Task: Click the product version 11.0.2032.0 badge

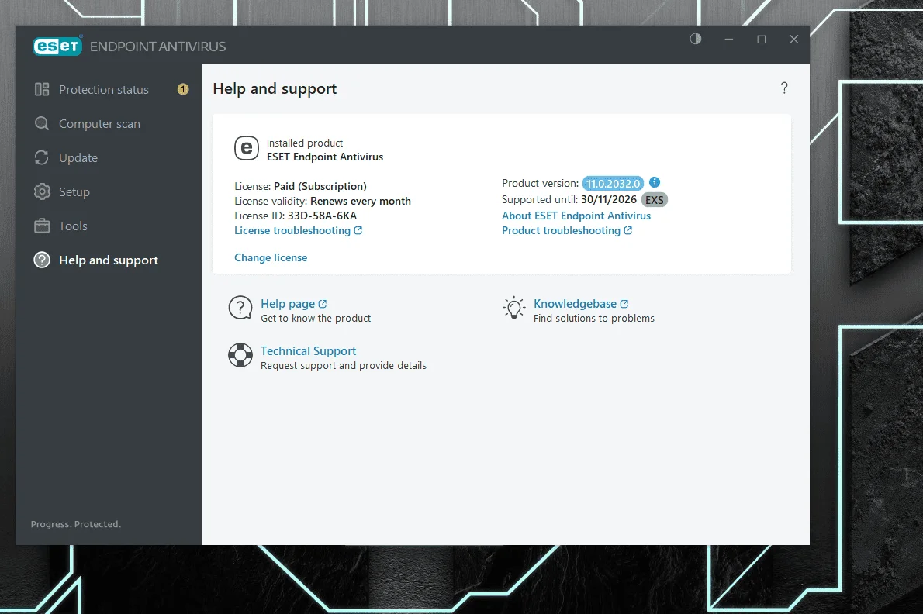Action: pos(613,184)
